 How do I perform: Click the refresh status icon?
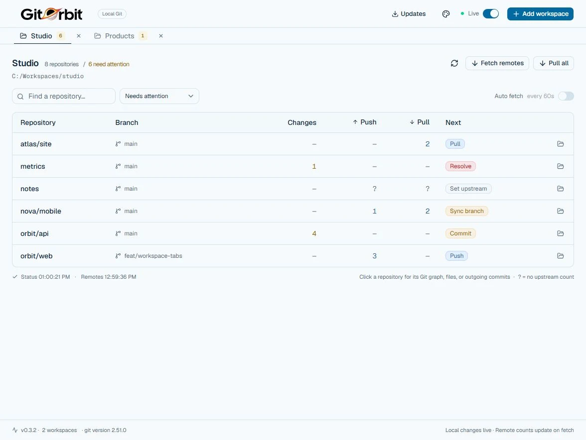click(454, 63)
